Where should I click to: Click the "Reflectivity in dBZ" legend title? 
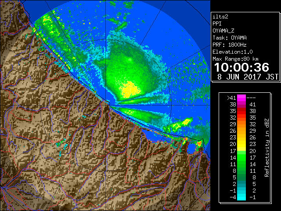(x=267, y=148)
